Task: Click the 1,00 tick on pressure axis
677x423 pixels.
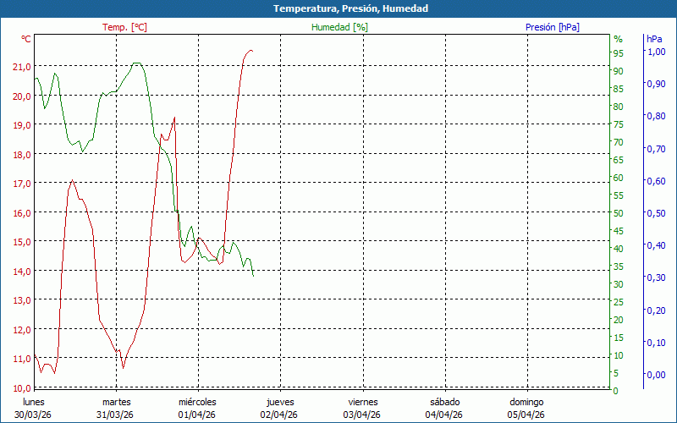Action: coord(656,51)
